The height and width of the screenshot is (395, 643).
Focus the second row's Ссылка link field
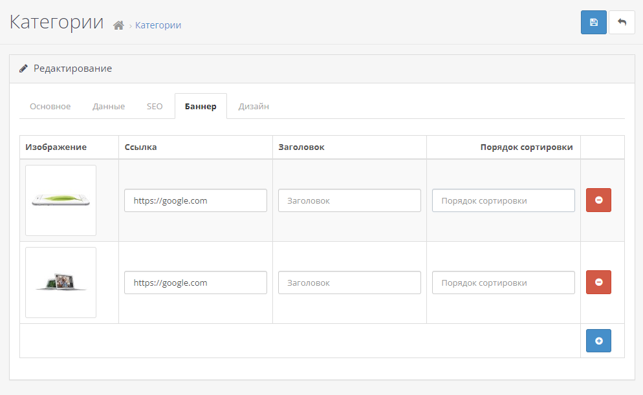tap(195, 283)
